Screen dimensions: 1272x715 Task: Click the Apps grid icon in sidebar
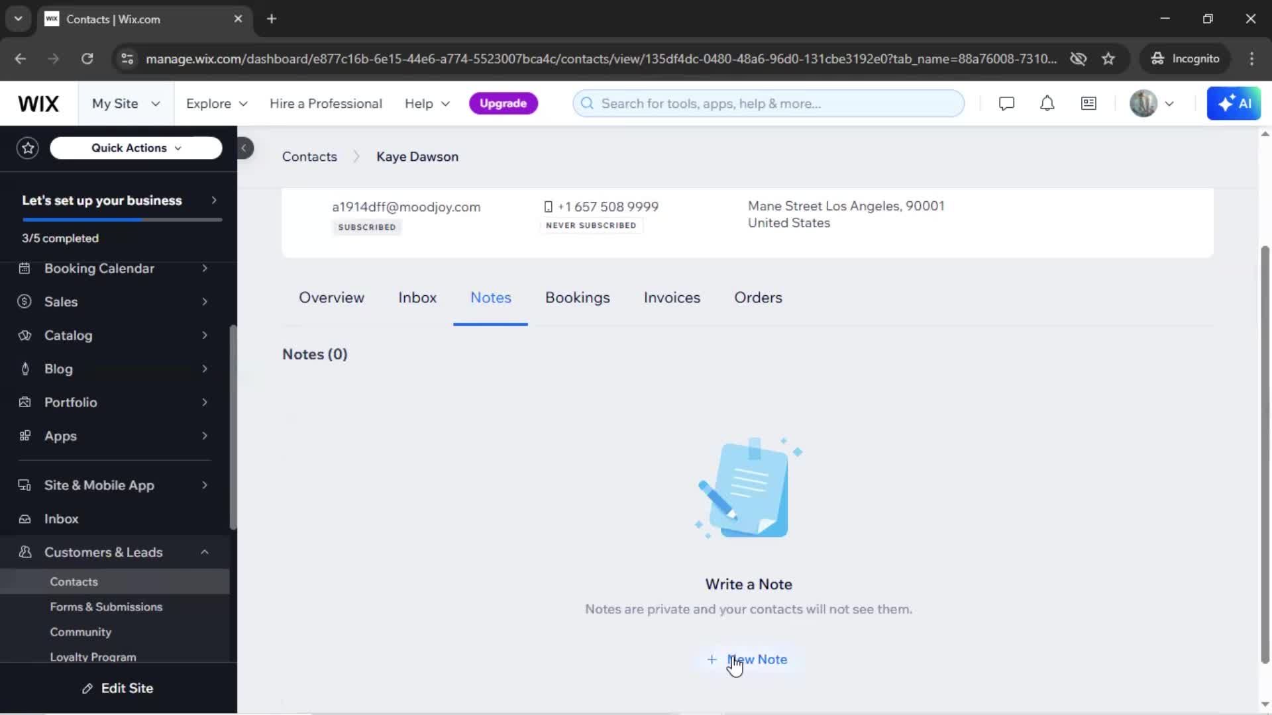click(25, 436)
